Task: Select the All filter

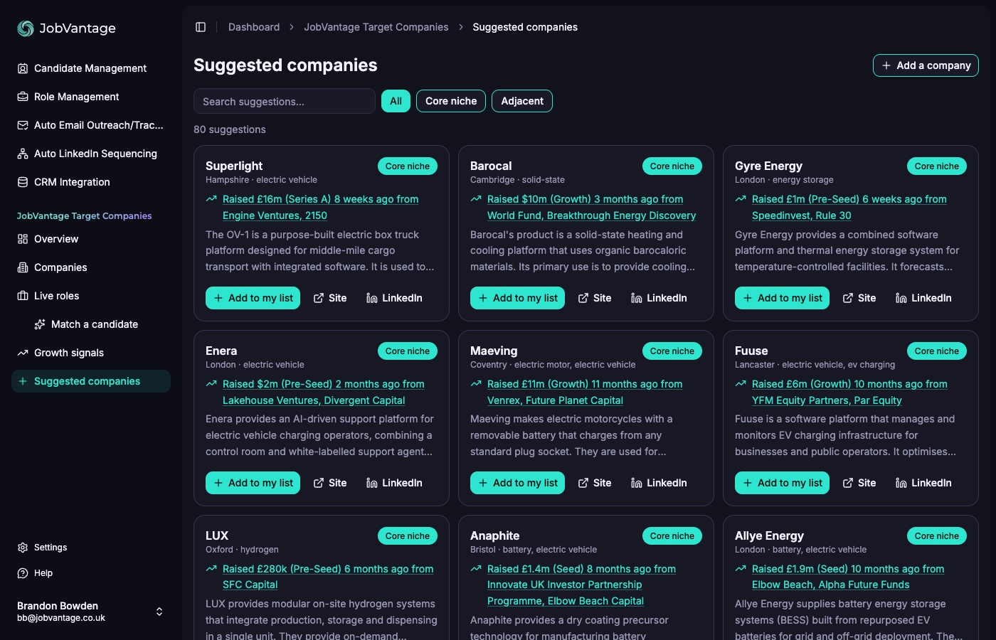Action: [396, 101]
